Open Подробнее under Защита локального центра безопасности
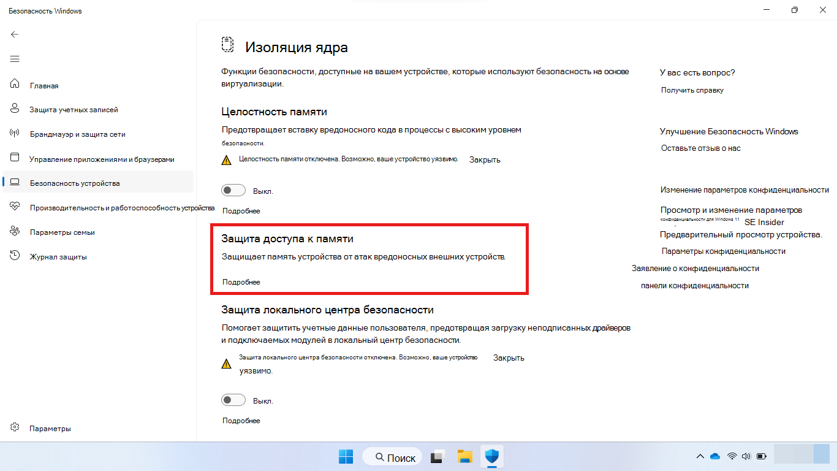 (x=241, y=421)
